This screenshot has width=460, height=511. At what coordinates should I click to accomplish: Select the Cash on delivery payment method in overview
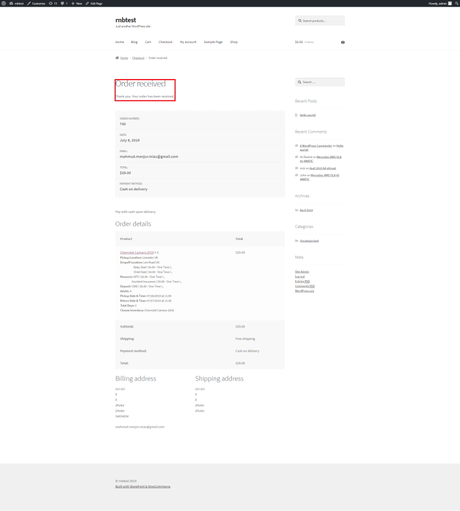point(134,189)
